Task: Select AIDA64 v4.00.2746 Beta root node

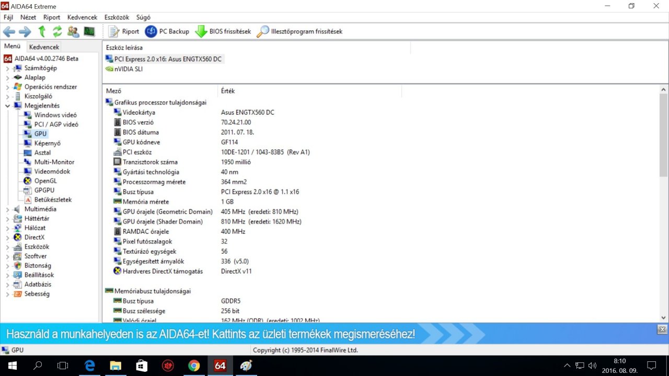Action: pos(46,58)
